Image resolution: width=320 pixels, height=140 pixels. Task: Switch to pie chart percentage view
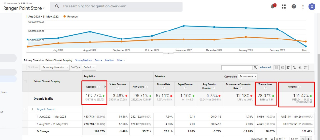[282, 67]
